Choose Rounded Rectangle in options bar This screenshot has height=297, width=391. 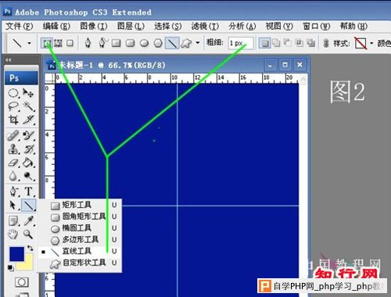(x=130, y=43)
